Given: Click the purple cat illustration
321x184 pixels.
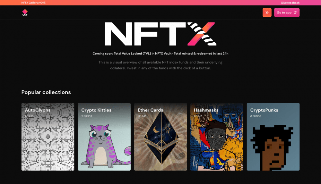Looking at the screenshot, I should (x=105, y=146).
